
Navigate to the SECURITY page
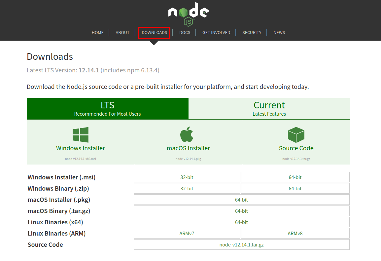252,32
